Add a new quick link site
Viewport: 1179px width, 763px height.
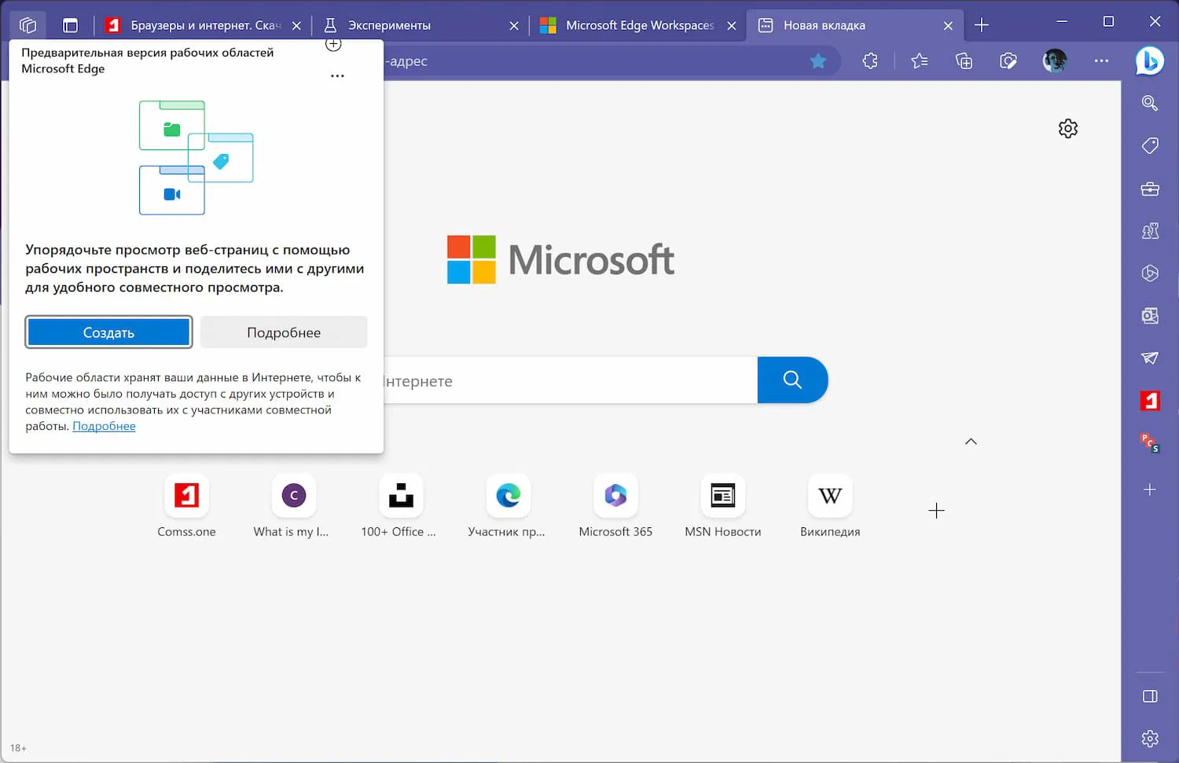click(936, 511)
